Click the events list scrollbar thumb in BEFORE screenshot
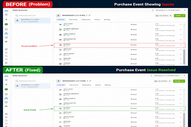 click(184, 57)
